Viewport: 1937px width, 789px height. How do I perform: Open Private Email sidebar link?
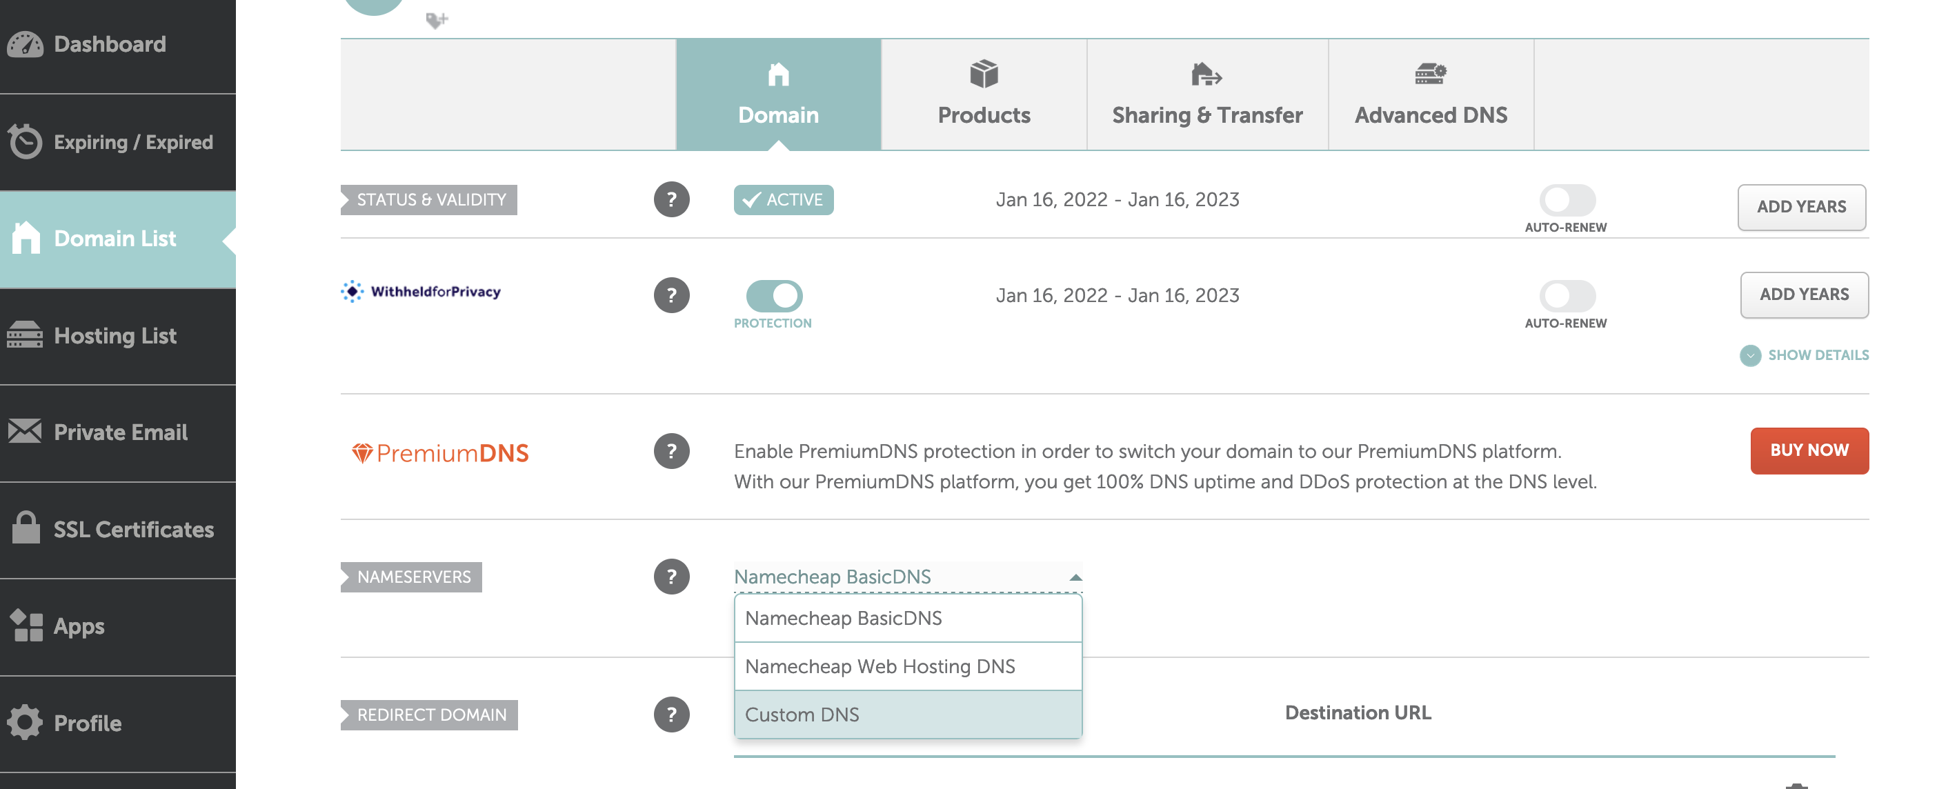point(117,432)
